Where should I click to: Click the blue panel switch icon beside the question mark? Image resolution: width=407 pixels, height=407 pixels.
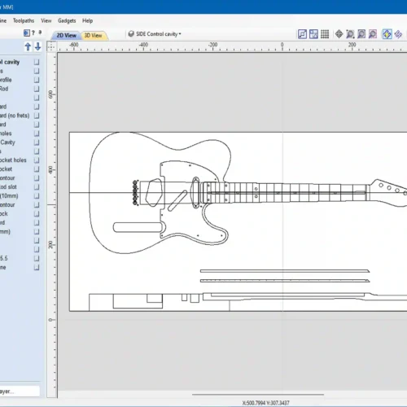pos(26,33)
